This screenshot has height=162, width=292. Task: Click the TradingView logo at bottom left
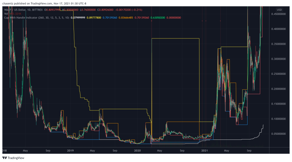13,158
